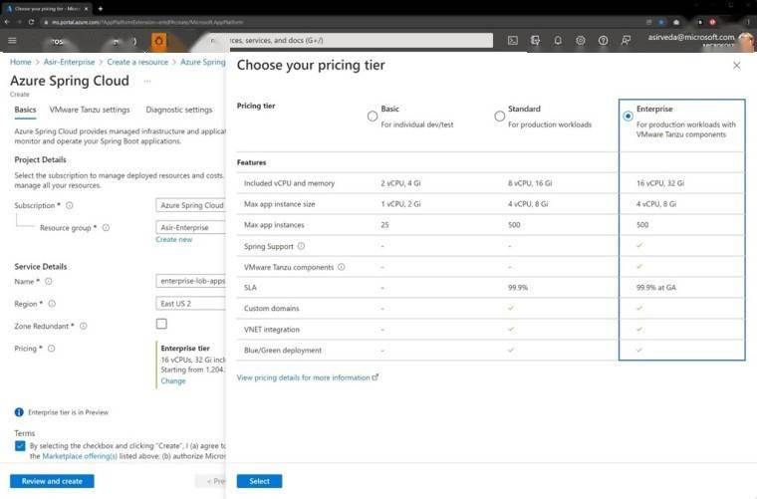
Task: Open View pricing details link
Action: [x=307, y=377]
